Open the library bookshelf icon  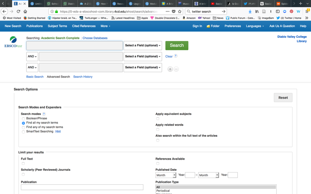257,11
